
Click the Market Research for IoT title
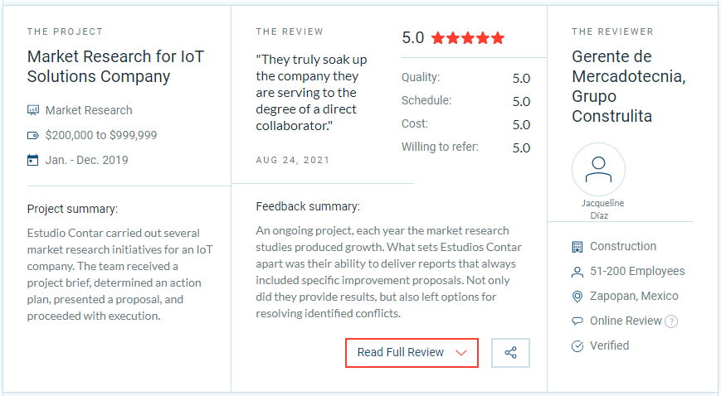(x=115, y=67)
